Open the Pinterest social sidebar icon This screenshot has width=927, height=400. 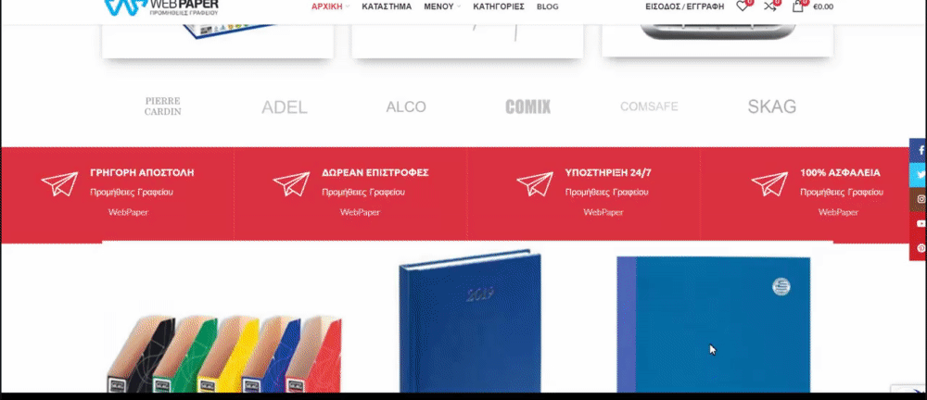(918, 248)
